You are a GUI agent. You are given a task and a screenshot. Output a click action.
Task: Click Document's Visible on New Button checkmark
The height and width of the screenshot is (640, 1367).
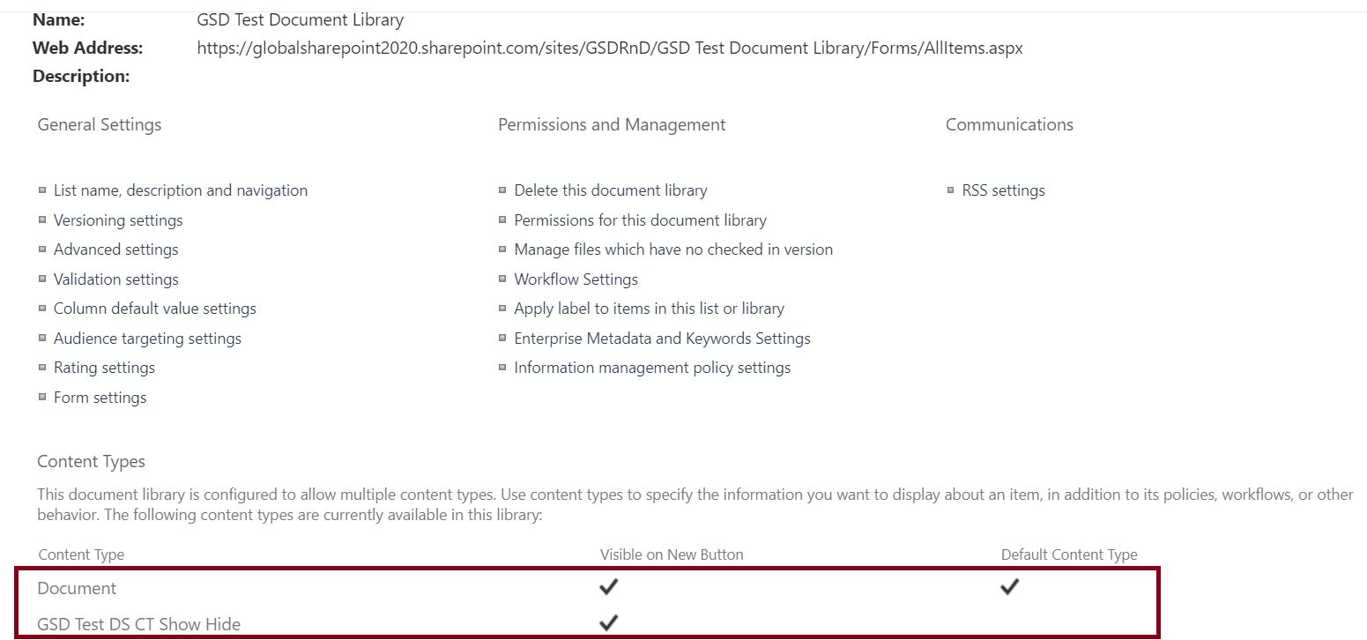point(608,586)
